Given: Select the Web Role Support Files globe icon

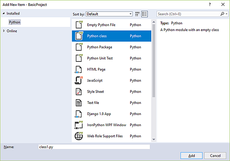Looking at the screenshot, I should click(79, 136).
